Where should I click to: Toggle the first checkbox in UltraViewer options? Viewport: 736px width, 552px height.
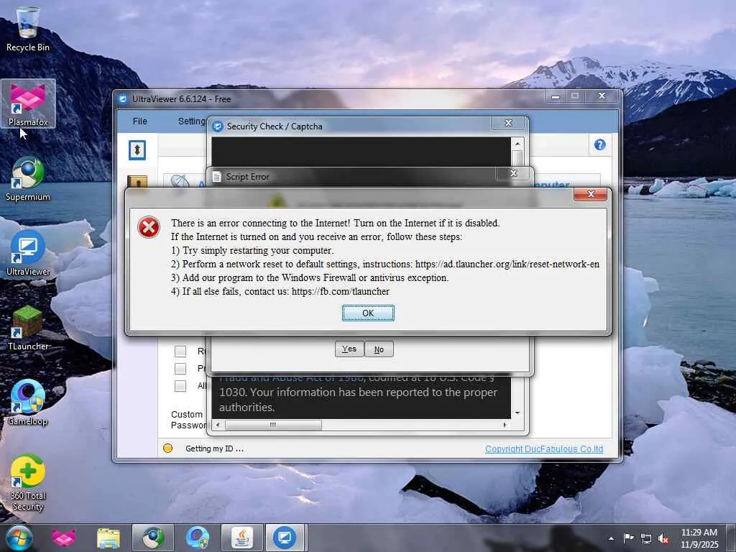(180, 351)
